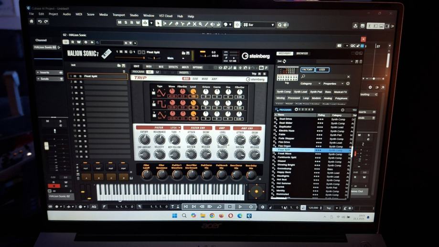
Task: Click the lock icon in HALion toolbar
Action: click(235, 67)
